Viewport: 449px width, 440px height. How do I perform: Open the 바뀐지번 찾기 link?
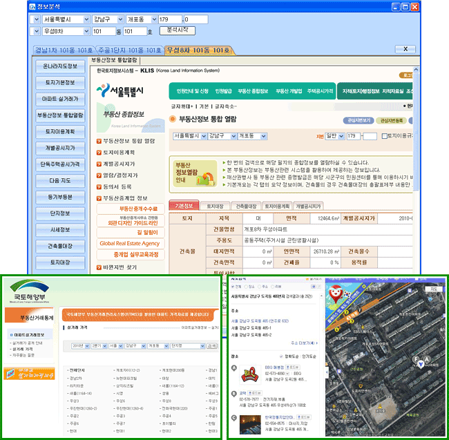(x=117, y=267)
